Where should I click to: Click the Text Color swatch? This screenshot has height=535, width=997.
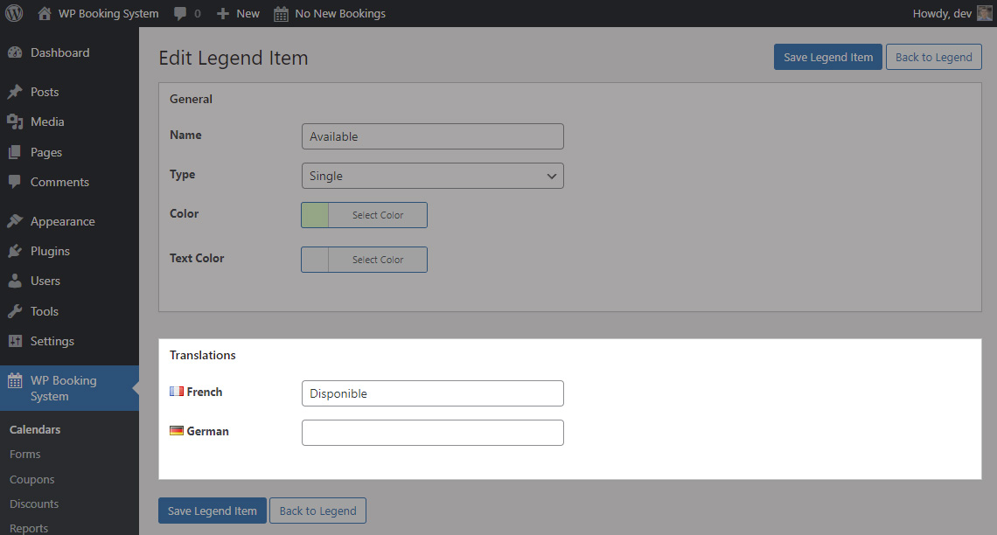[315, 260]
